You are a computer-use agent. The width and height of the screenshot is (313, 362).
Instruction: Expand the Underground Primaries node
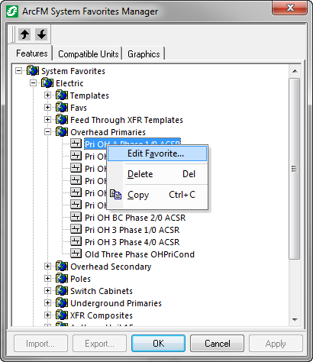(x=47, y=303)
